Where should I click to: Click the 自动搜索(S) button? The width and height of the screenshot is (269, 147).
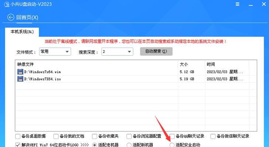156,51
